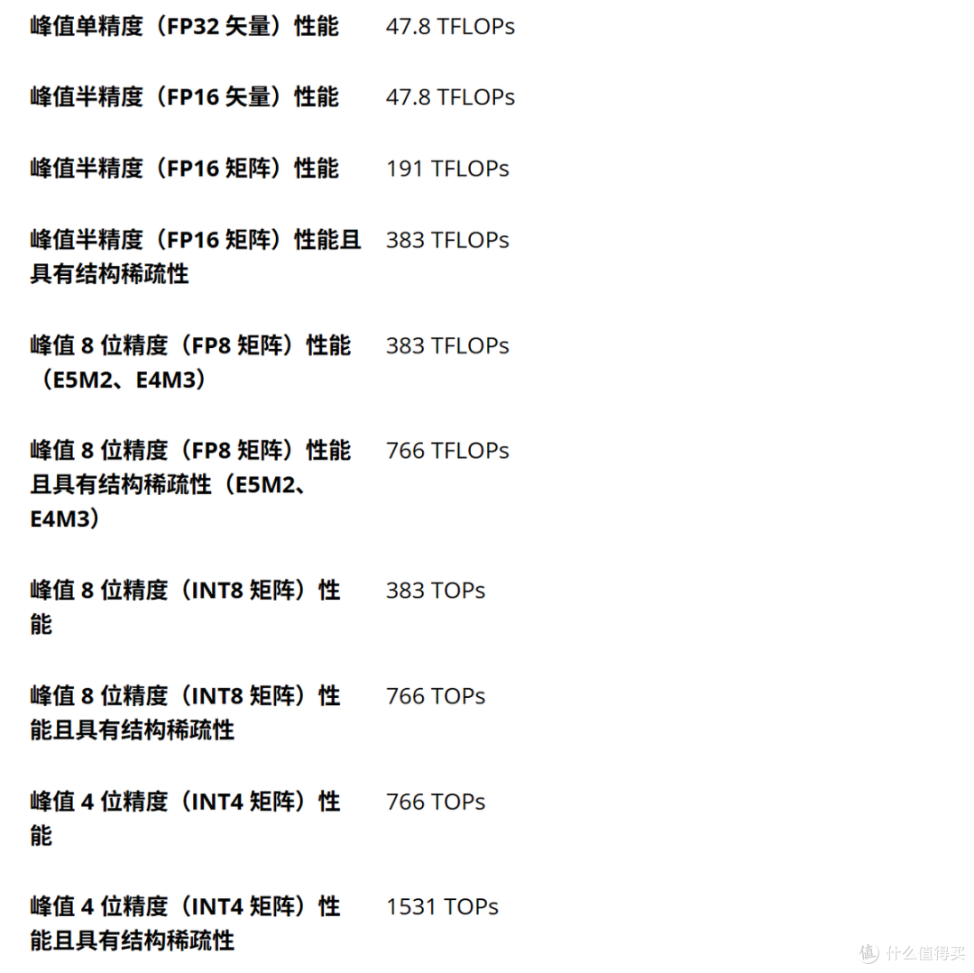Select the FP32 矢量 performance label
Image resolution: width=974 pixels, height=973 pixels.
pos(185,27)
